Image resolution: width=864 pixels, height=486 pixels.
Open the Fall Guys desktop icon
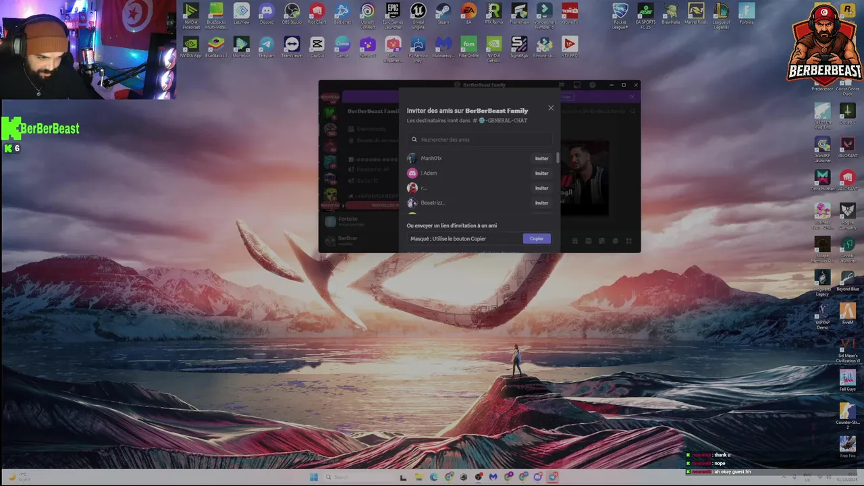[848, 381]
